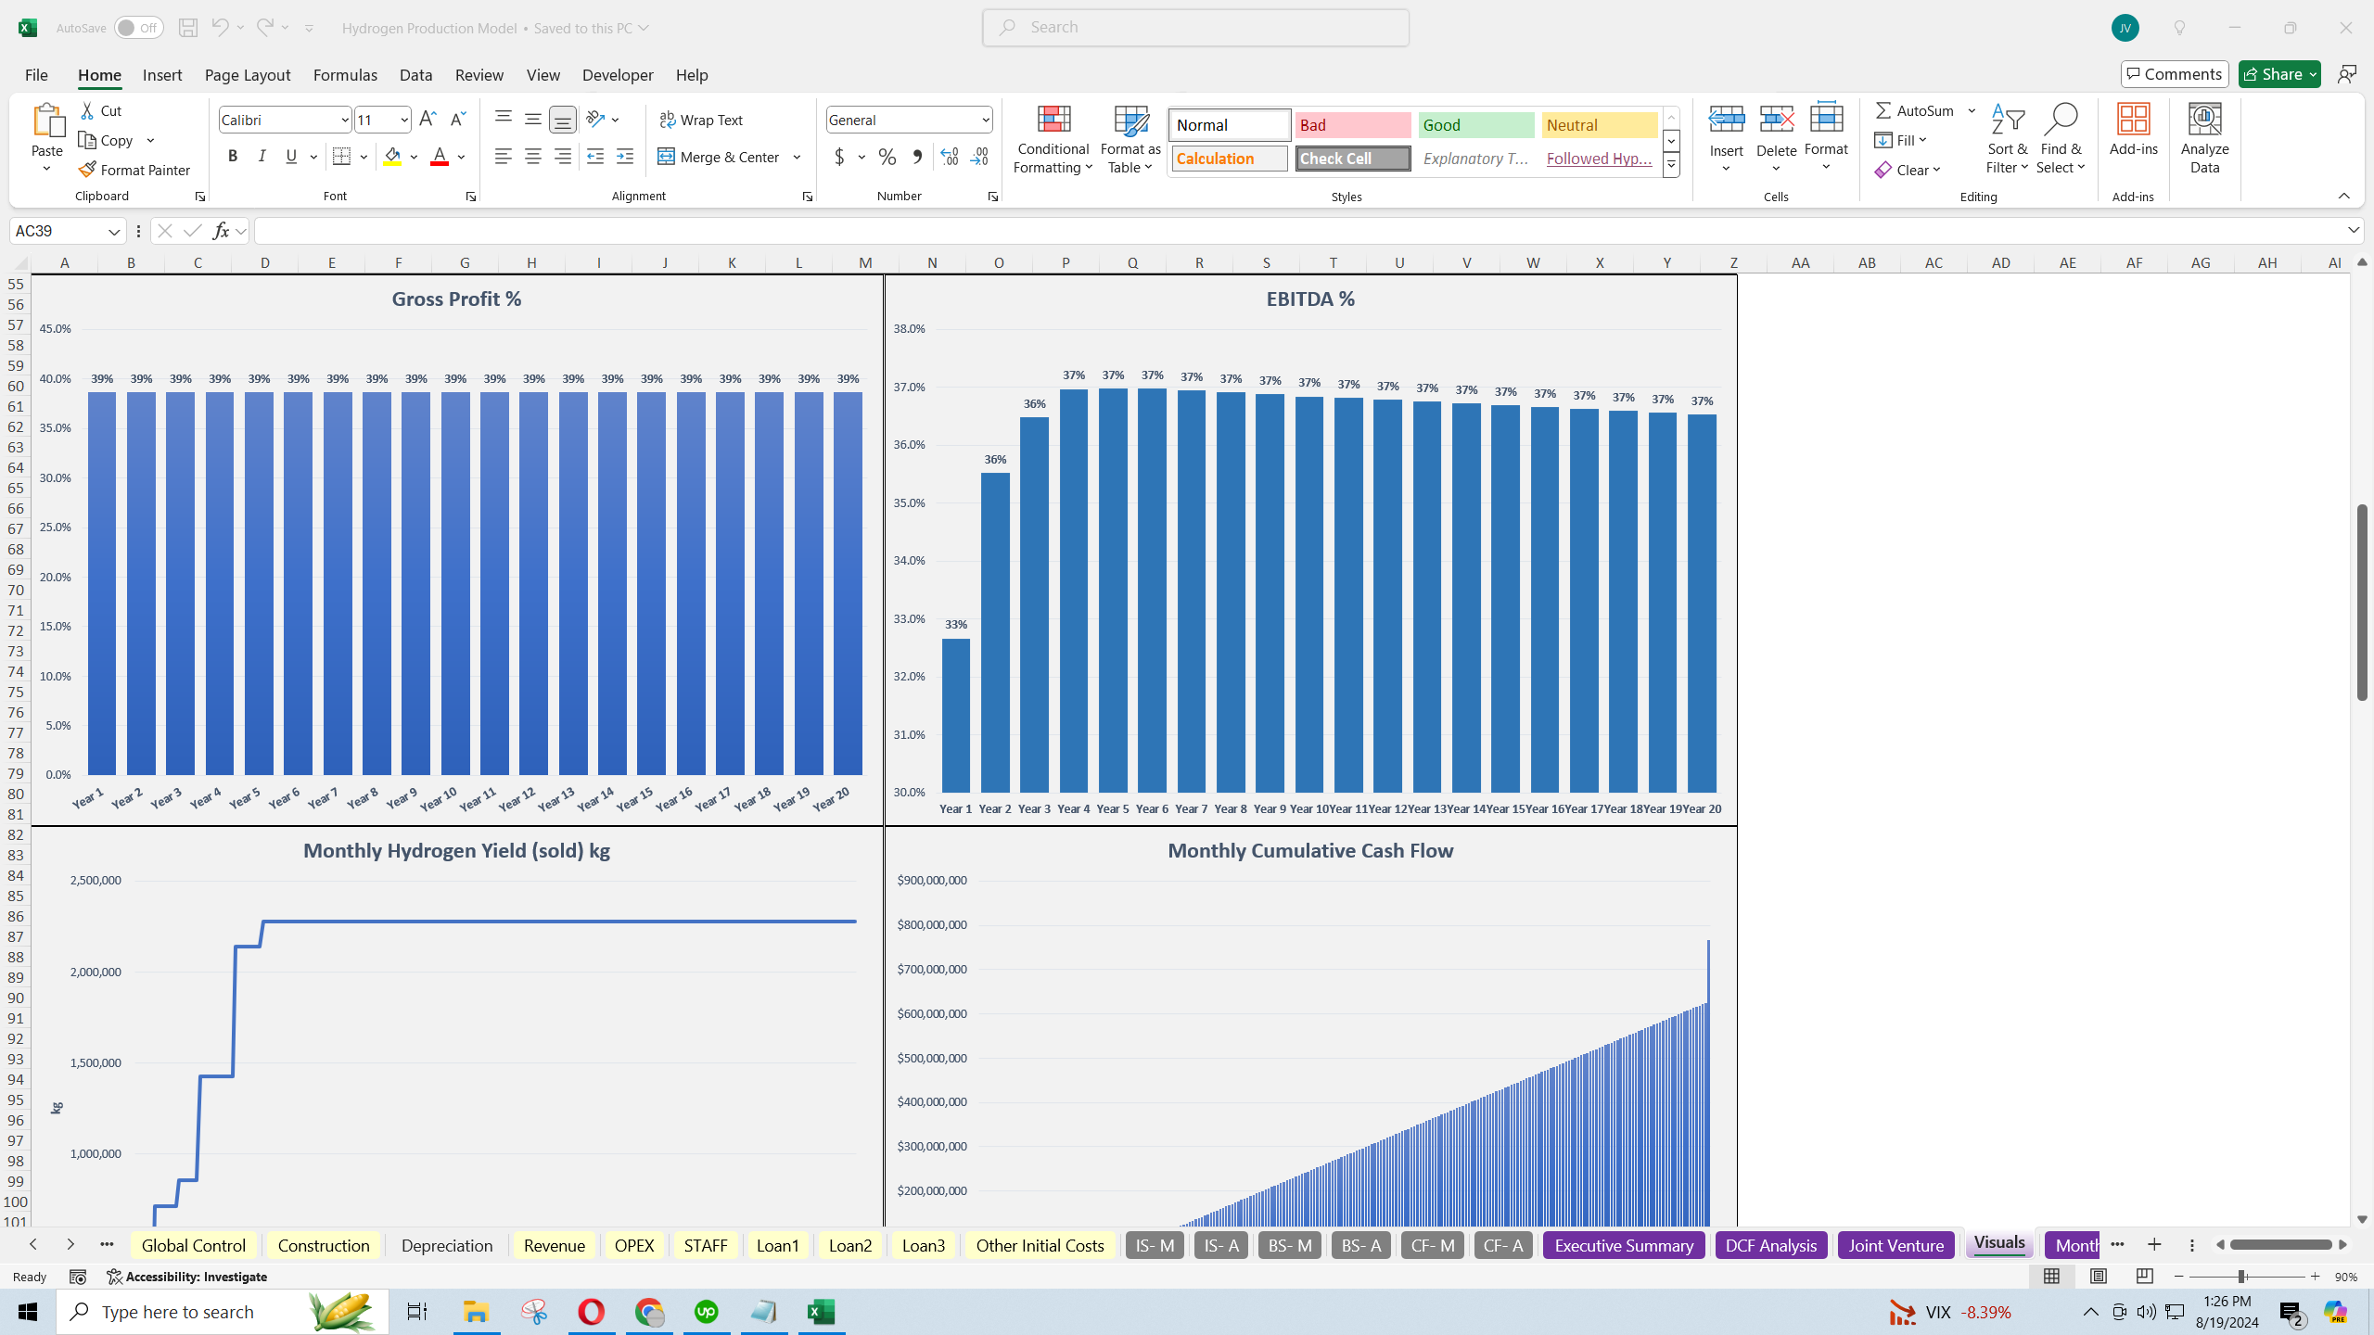Open the font color dropdown arrow
The height and width of the screenshot is (1335, 2374).
(x=461, y=157)
